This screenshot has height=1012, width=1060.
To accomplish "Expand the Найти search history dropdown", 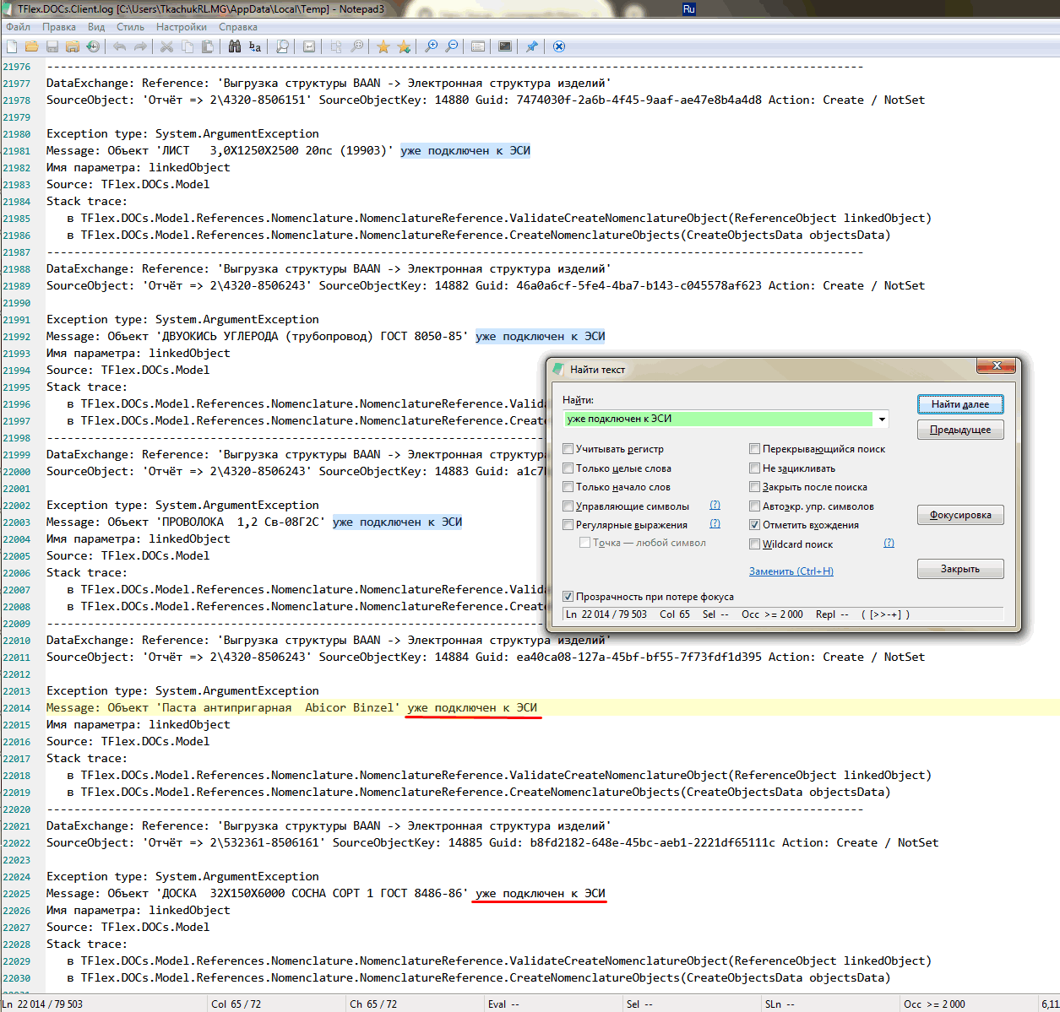I will (882, 419).
